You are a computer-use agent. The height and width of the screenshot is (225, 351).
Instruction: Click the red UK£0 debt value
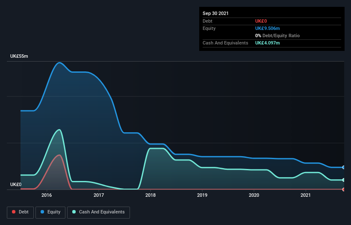coord(261,21)
